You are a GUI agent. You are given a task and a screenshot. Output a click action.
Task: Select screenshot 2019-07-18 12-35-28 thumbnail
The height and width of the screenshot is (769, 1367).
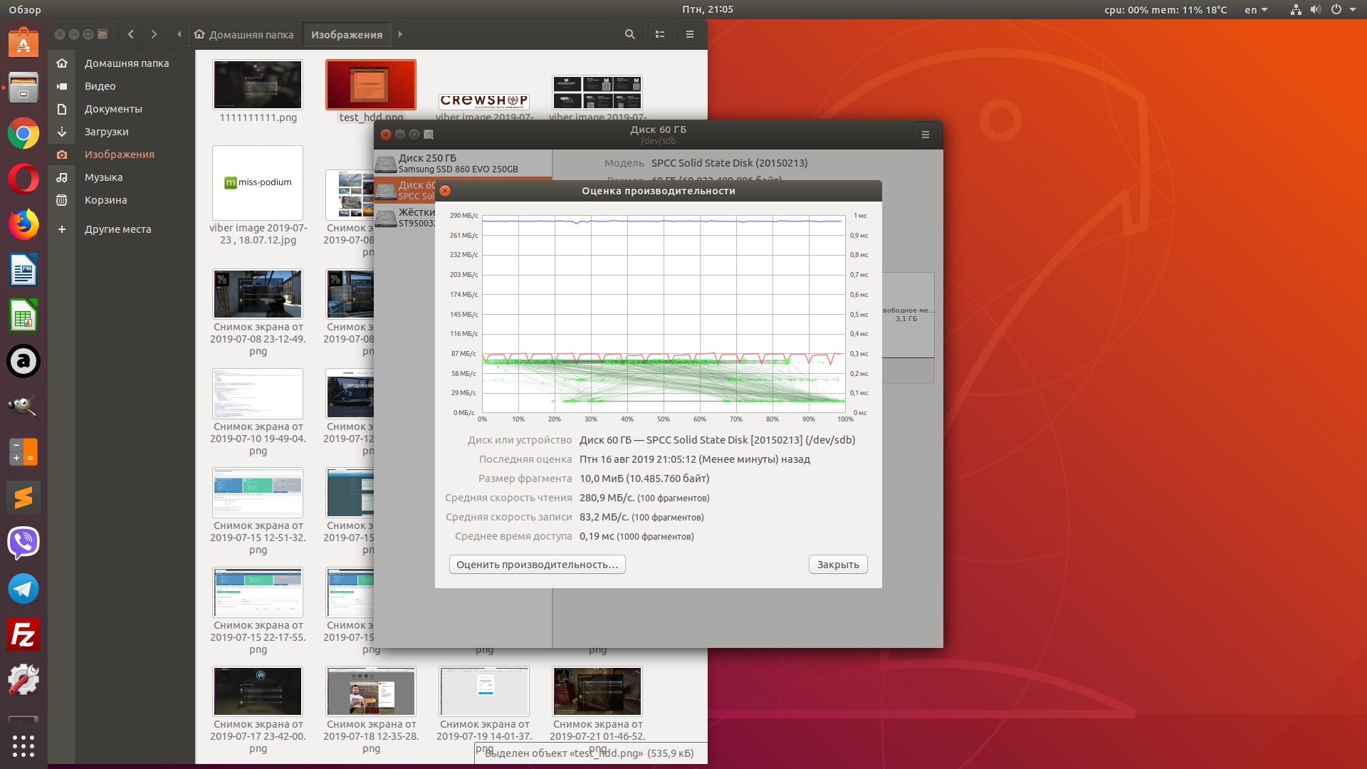[x=371, y=691]
